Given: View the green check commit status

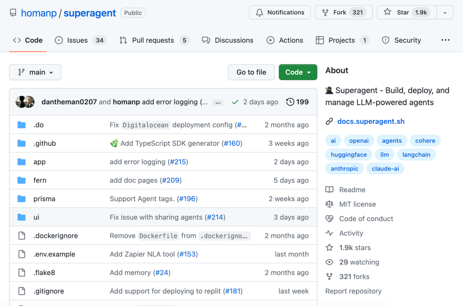Looking at the screenshot, I should tap(235, 102).
